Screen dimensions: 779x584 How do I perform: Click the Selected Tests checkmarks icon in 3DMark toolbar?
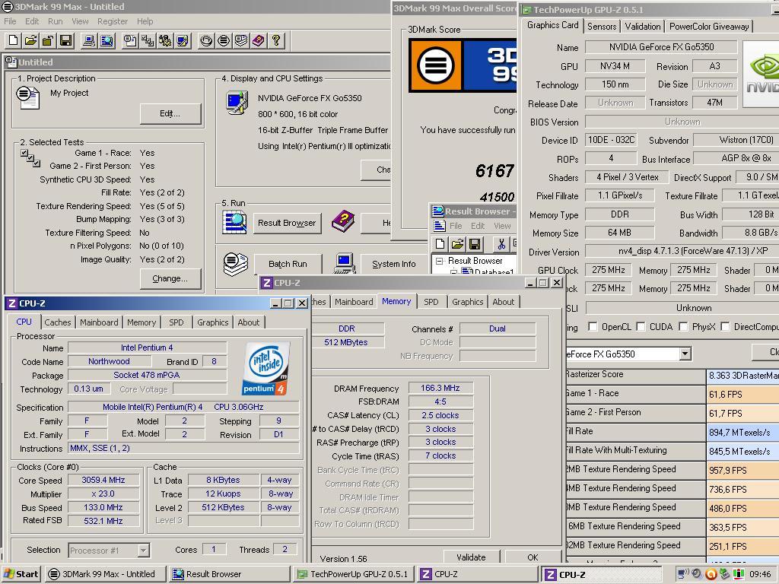pos(148,41)
